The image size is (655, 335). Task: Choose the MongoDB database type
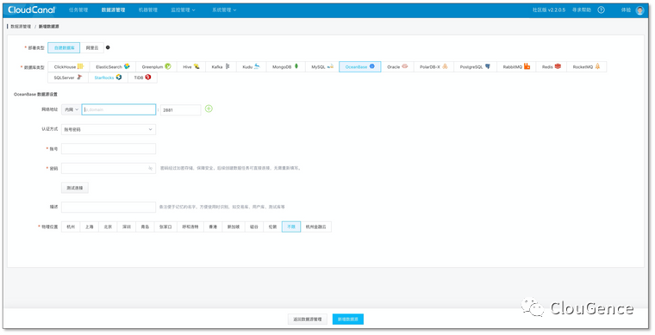(x=285, y=67)
